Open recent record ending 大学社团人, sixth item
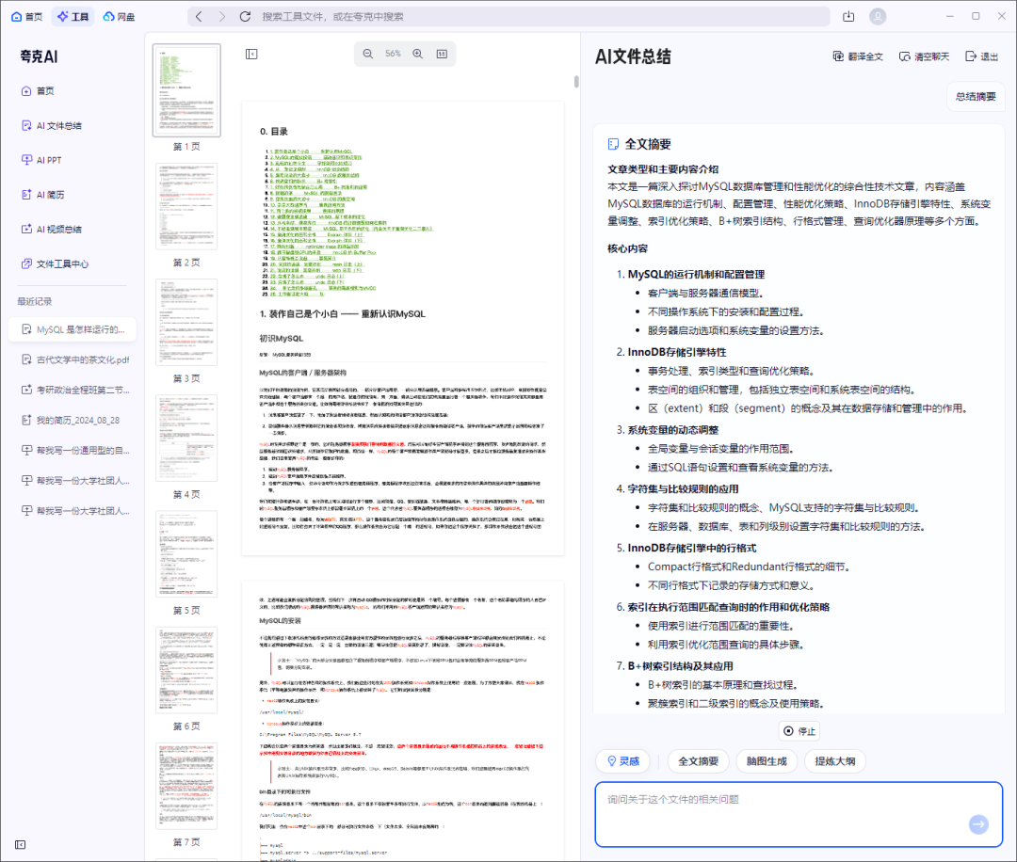 [x=75, y=481]
